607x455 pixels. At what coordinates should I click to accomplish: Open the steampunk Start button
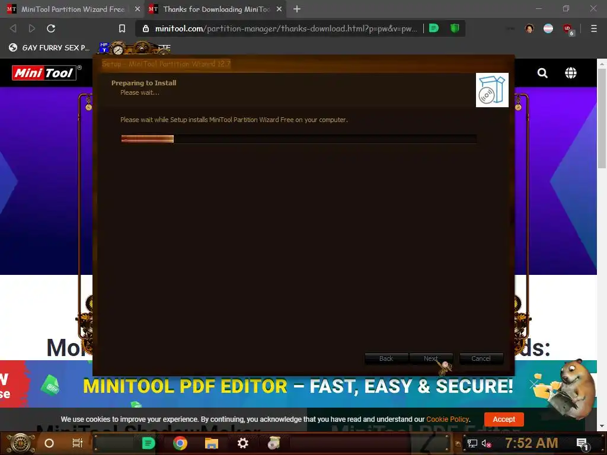tap(20, 443)
